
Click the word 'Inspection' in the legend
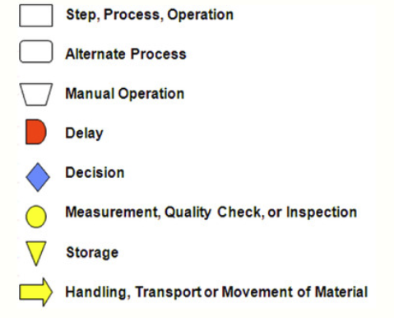coord(322,213)
